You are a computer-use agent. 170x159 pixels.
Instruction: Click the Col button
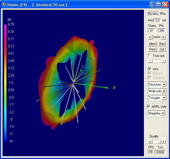point(162,49)
